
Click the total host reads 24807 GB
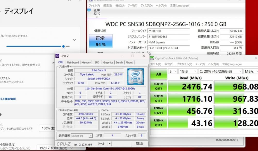[232, 31]
